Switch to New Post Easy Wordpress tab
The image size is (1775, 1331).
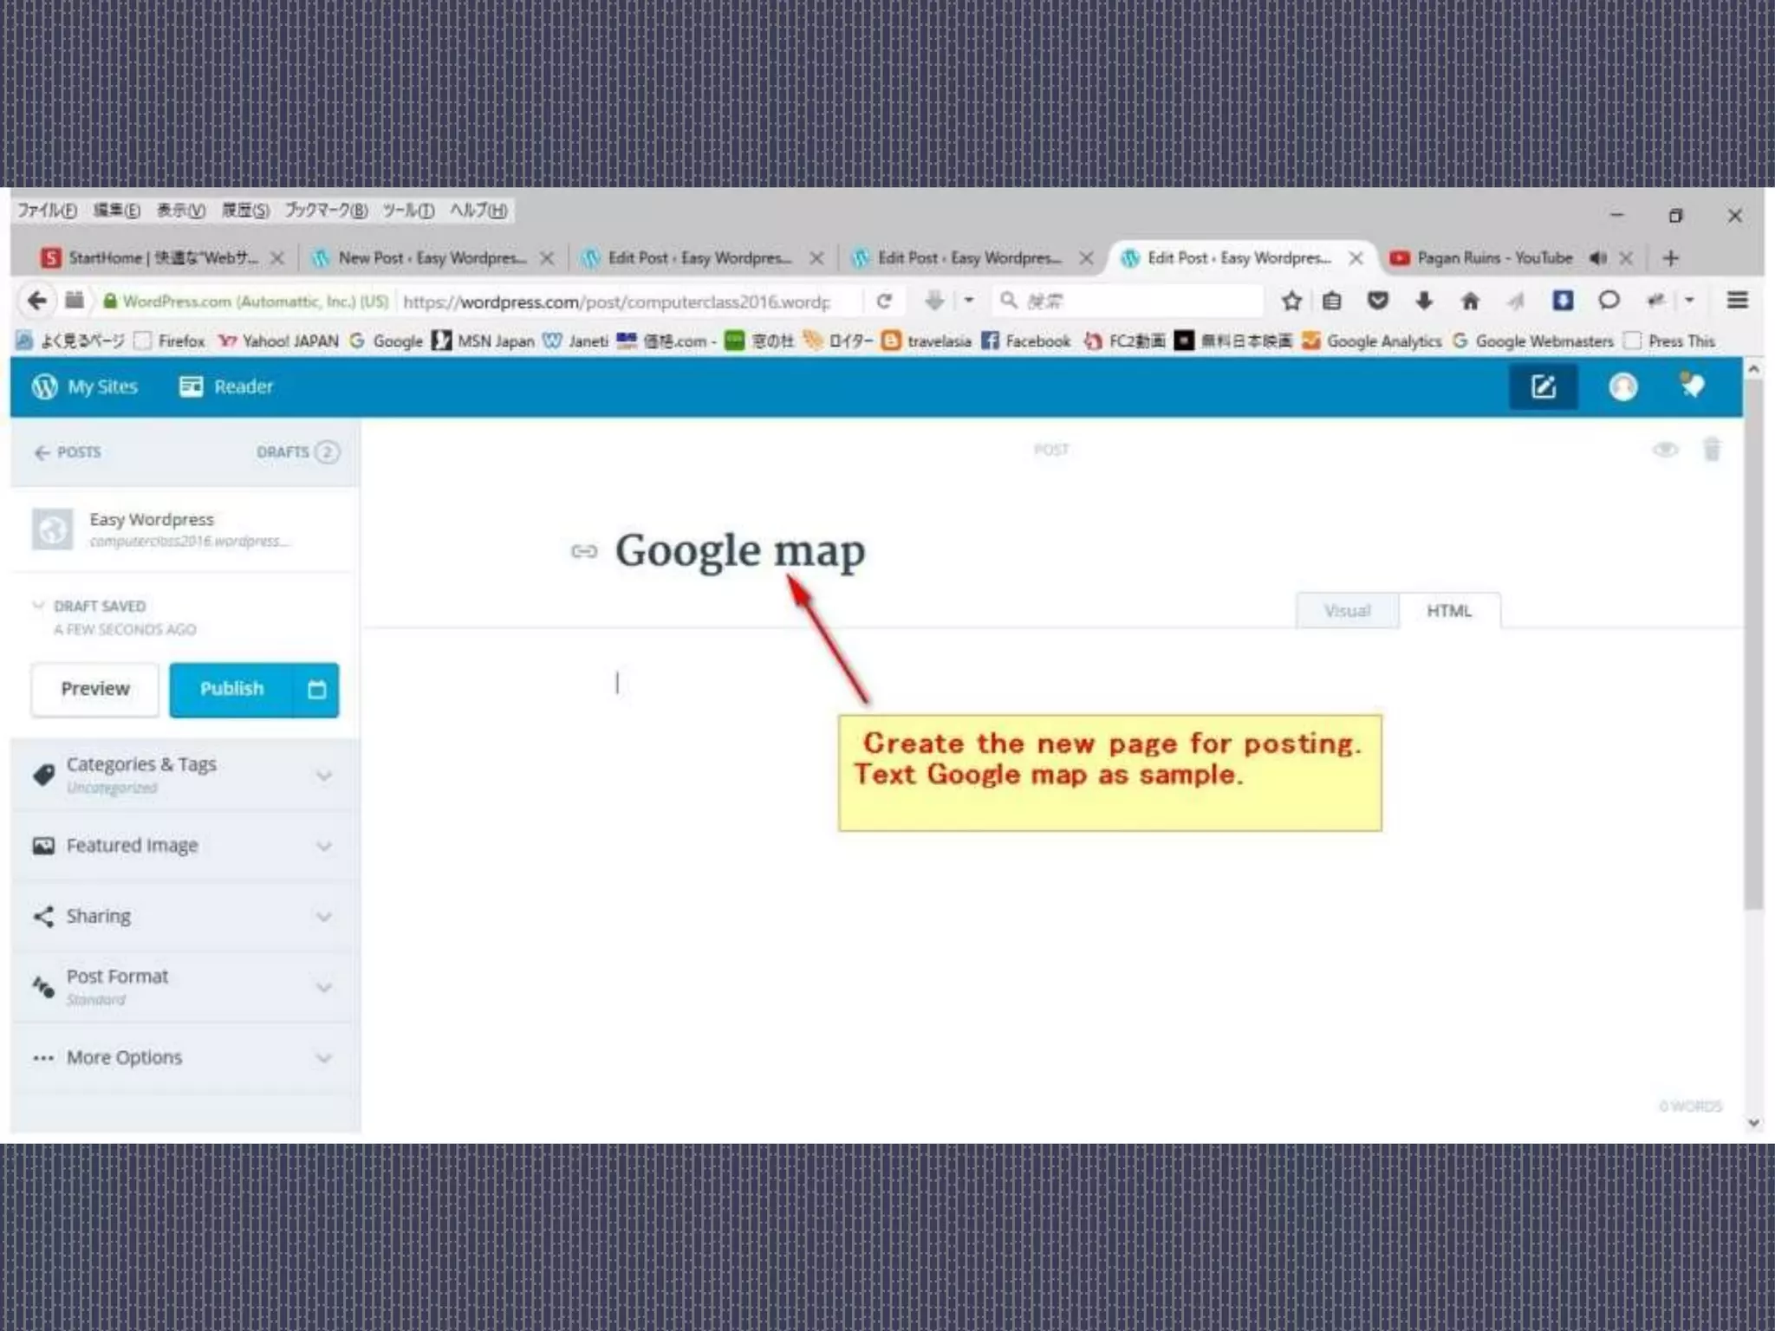(x=432, y=258)
